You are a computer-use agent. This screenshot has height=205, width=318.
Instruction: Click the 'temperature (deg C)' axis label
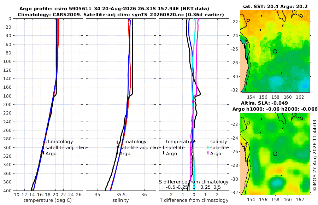pyautogui.click(x=48, y=200)
